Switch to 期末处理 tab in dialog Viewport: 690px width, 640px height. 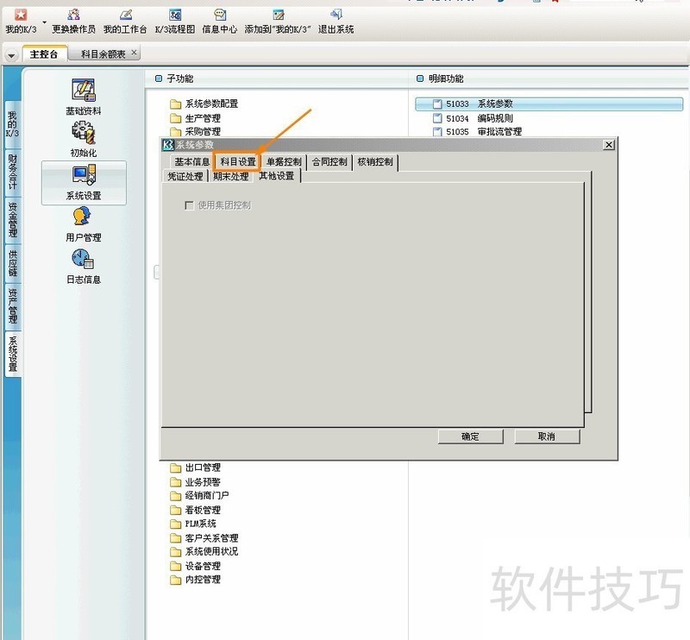(x=230, y=176)
